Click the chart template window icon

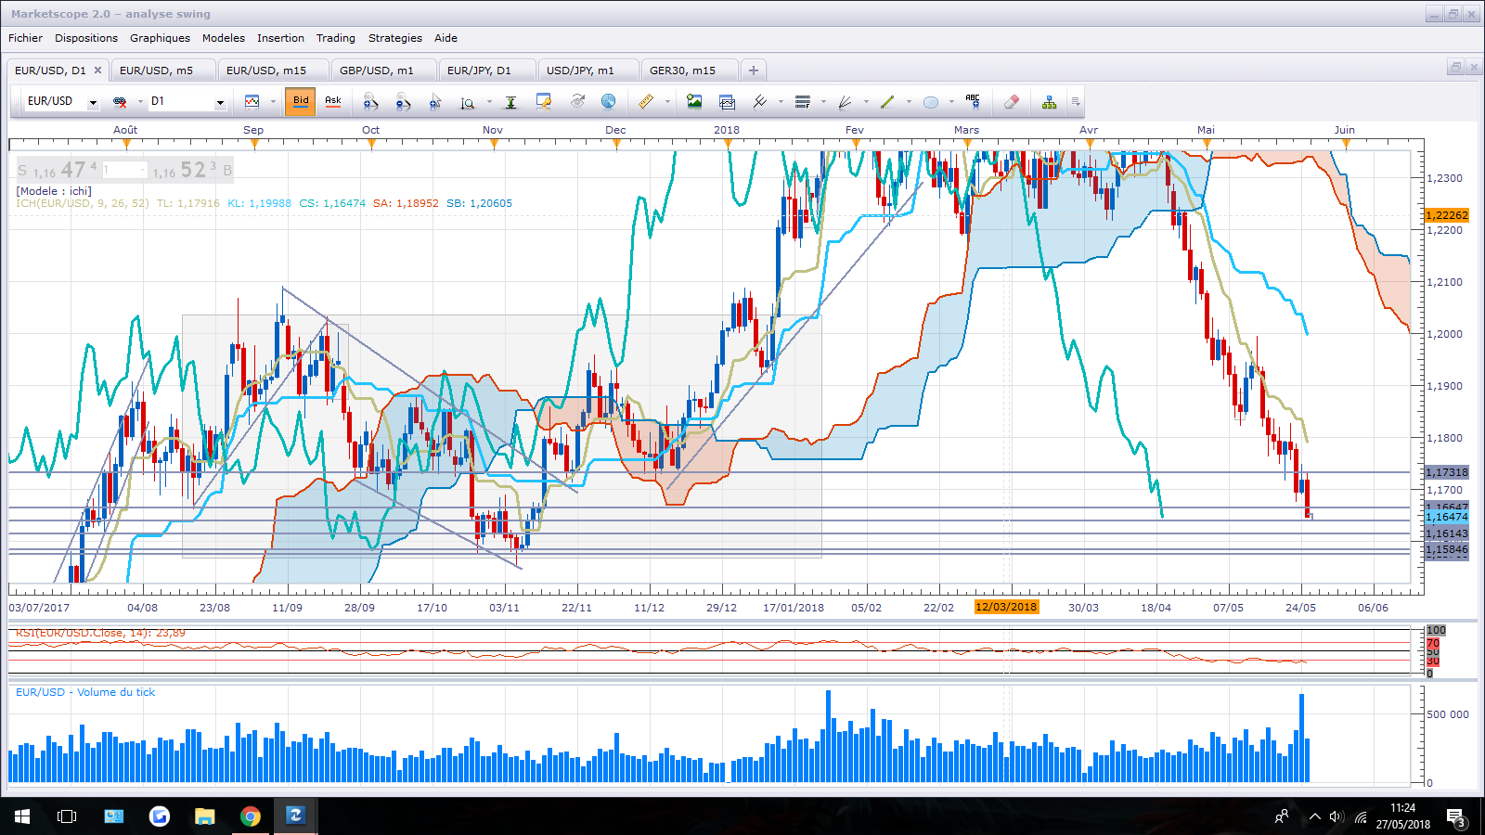point(727,102)
